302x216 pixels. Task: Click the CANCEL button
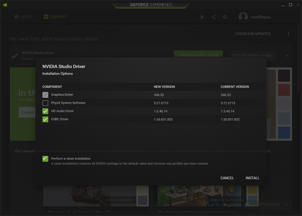point(227,178)
